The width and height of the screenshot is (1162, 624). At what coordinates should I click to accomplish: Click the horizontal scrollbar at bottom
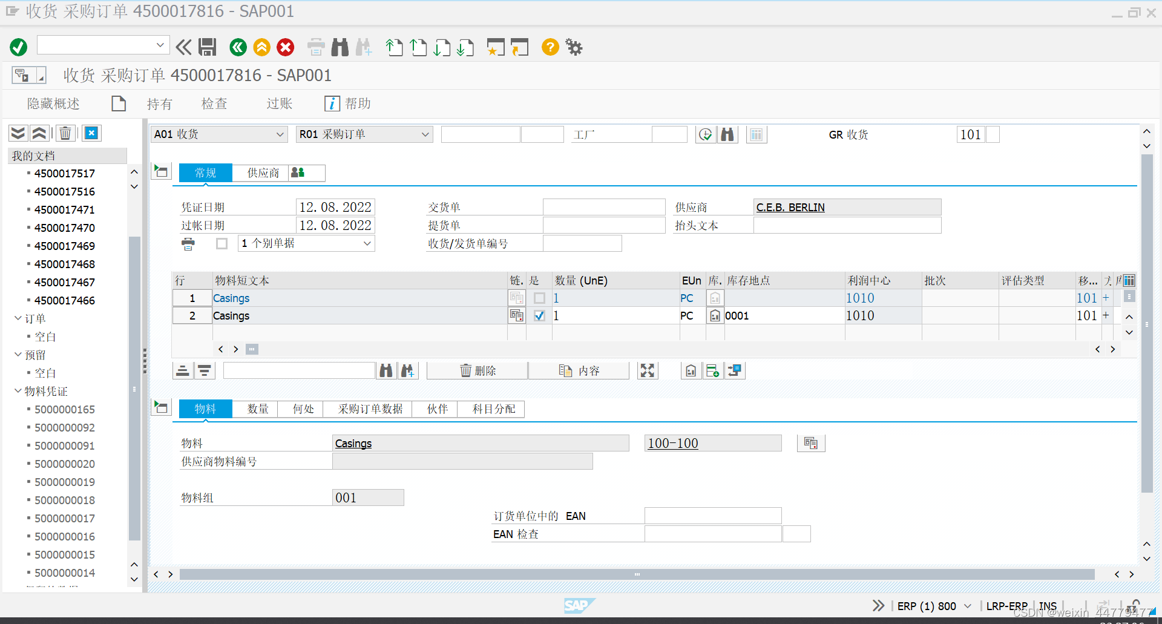tap(637, 574)
